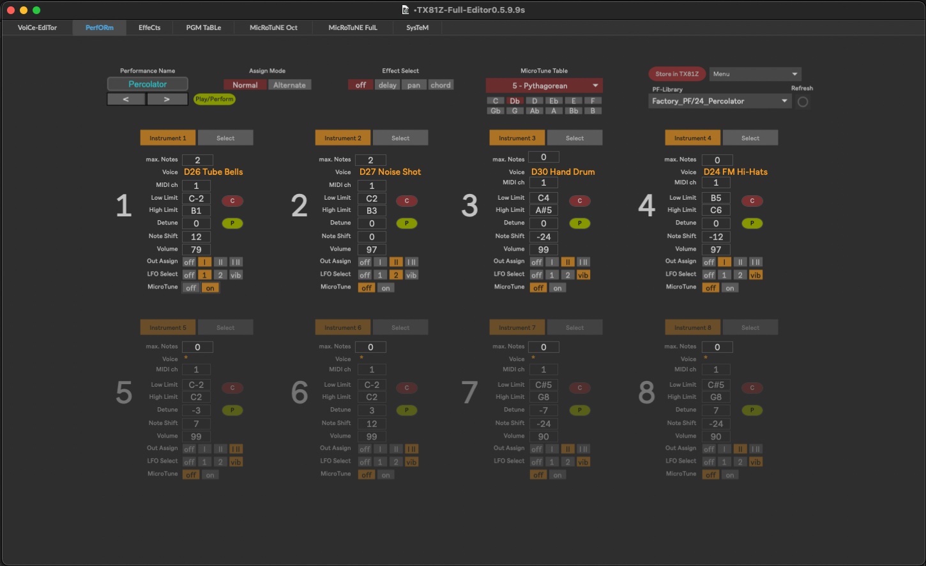Screen dimensions: 926x566
Task: Click the red C button for Instrument 4
Action: 752,201
